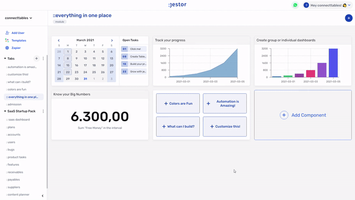
Task: Open the 'Create Table...' open task
Action: [x=134, y=56]
